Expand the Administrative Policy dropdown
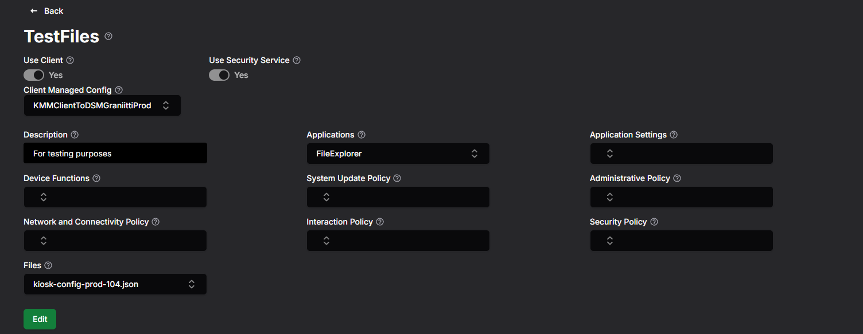Viewport: 863px width, 334px height. (681, 197)
